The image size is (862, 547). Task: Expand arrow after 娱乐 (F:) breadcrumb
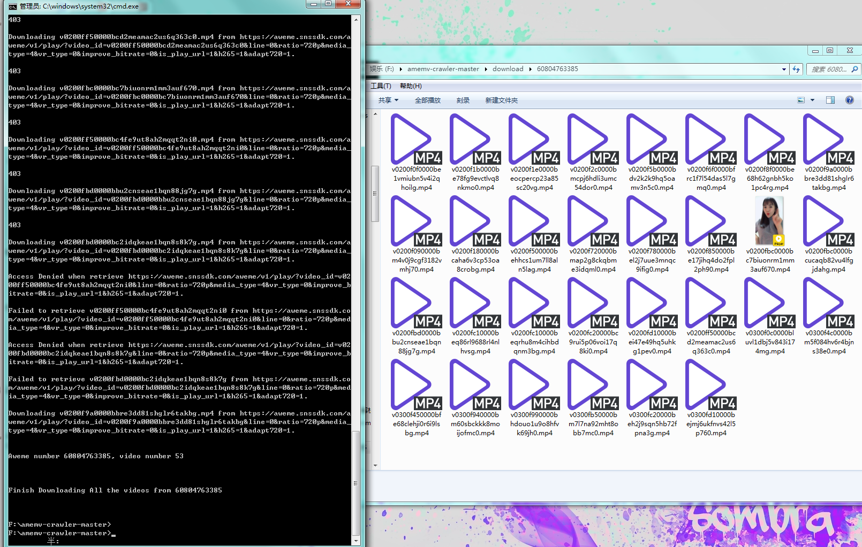400,69
